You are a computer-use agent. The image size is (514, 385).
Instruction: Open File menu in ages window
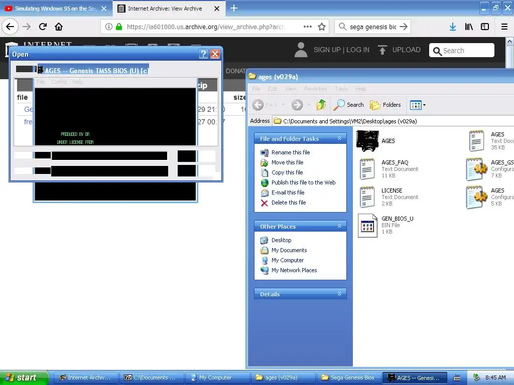(x=256, y=89)
